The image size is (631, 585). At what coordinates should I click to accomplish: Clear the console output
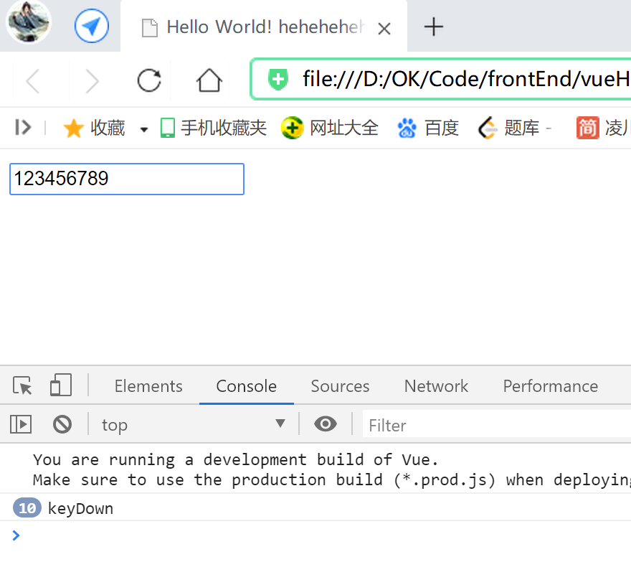62,424
